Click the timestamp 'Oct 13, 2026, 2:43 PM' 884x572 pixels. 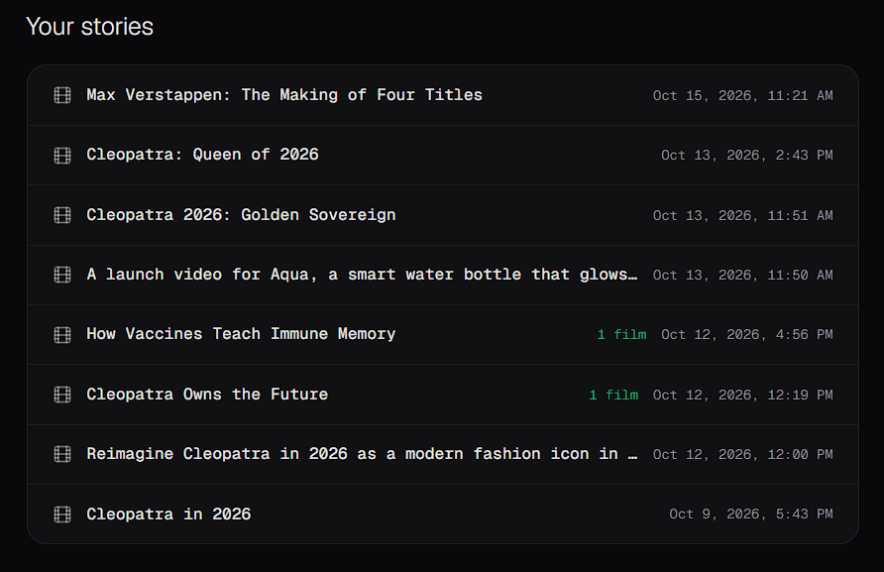tap(747, 155)
